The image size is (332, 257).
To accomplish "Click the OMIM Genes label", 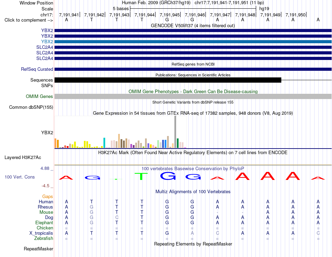I will 39,96.
